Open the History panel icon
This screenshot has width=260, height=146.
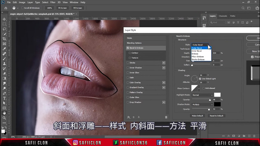tap(204, 18)
